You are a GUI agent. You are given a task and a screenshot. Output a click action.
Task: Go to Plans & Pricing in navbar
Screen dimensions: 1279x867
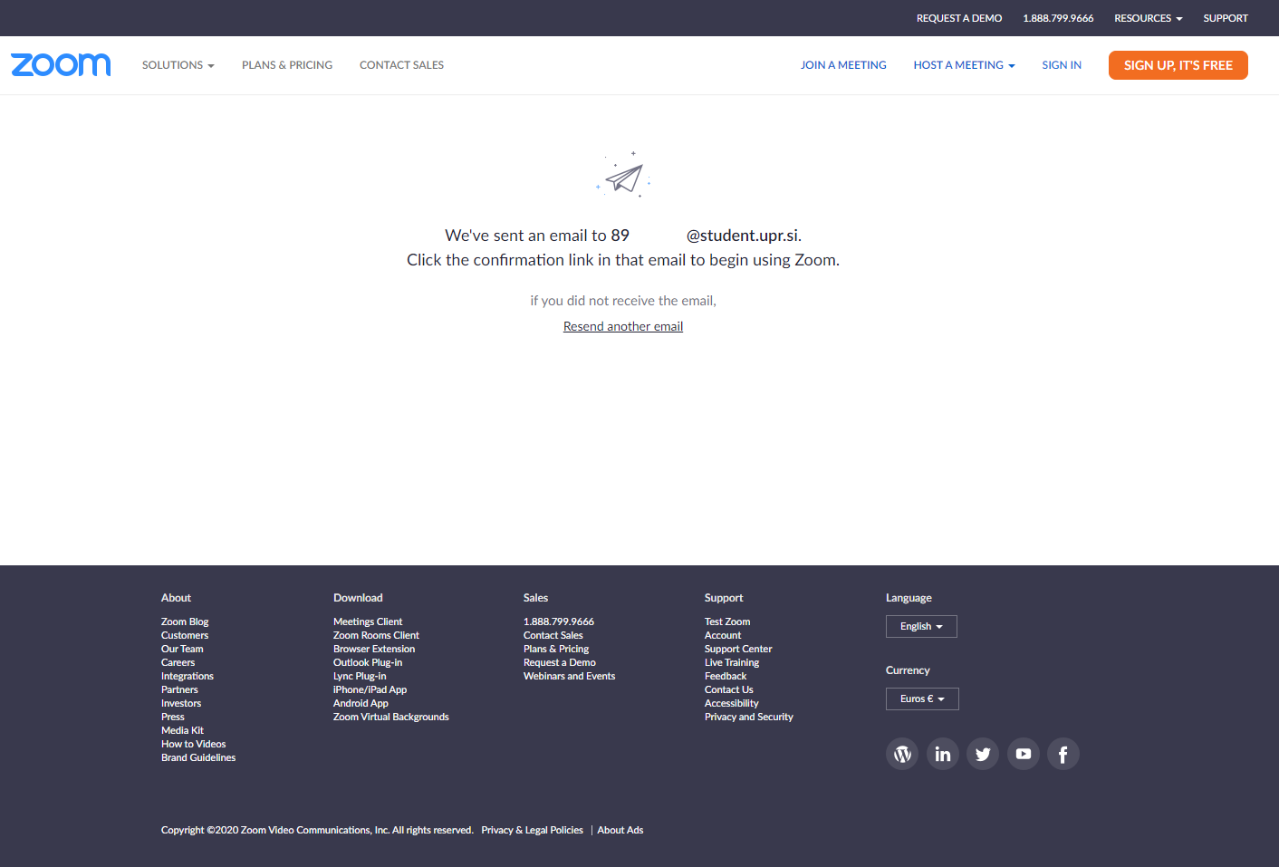point(287,65)
